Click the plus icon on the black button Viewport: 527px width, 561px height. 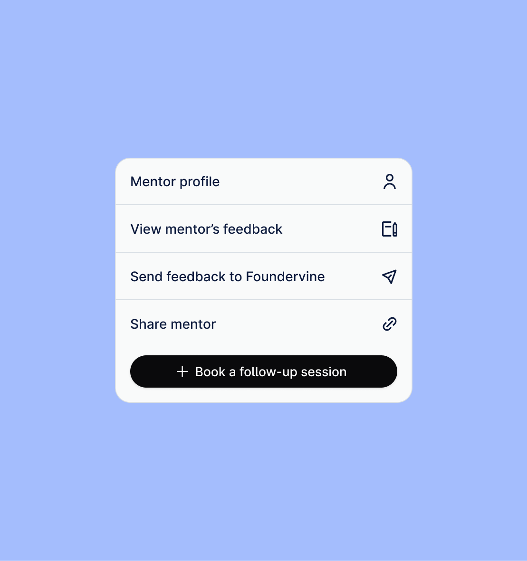click(182, 371)
